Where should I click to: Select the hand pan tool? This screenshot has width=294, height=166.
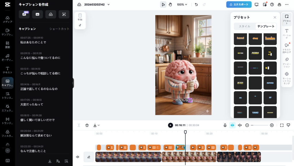tap(170, 5)
